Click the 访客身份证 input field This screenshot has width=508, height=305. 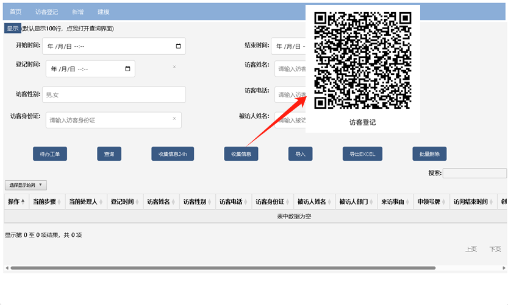113,120
